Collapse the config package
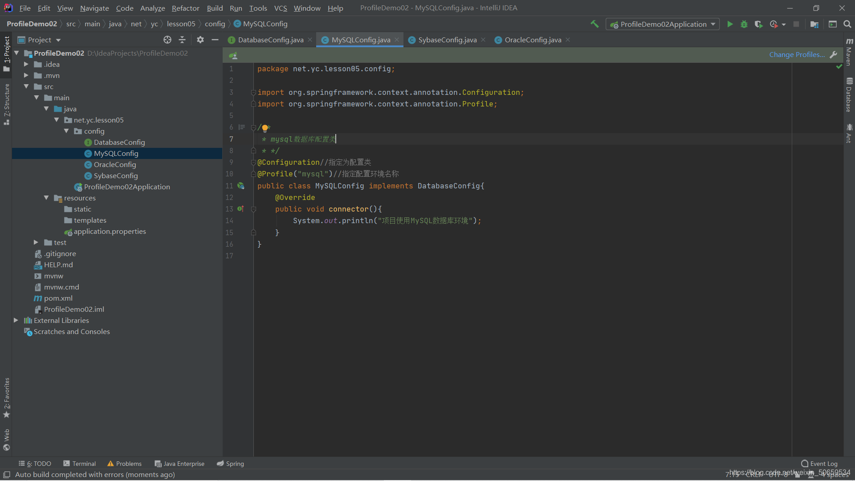Viewport: 855px width, 481px height. 66,131
